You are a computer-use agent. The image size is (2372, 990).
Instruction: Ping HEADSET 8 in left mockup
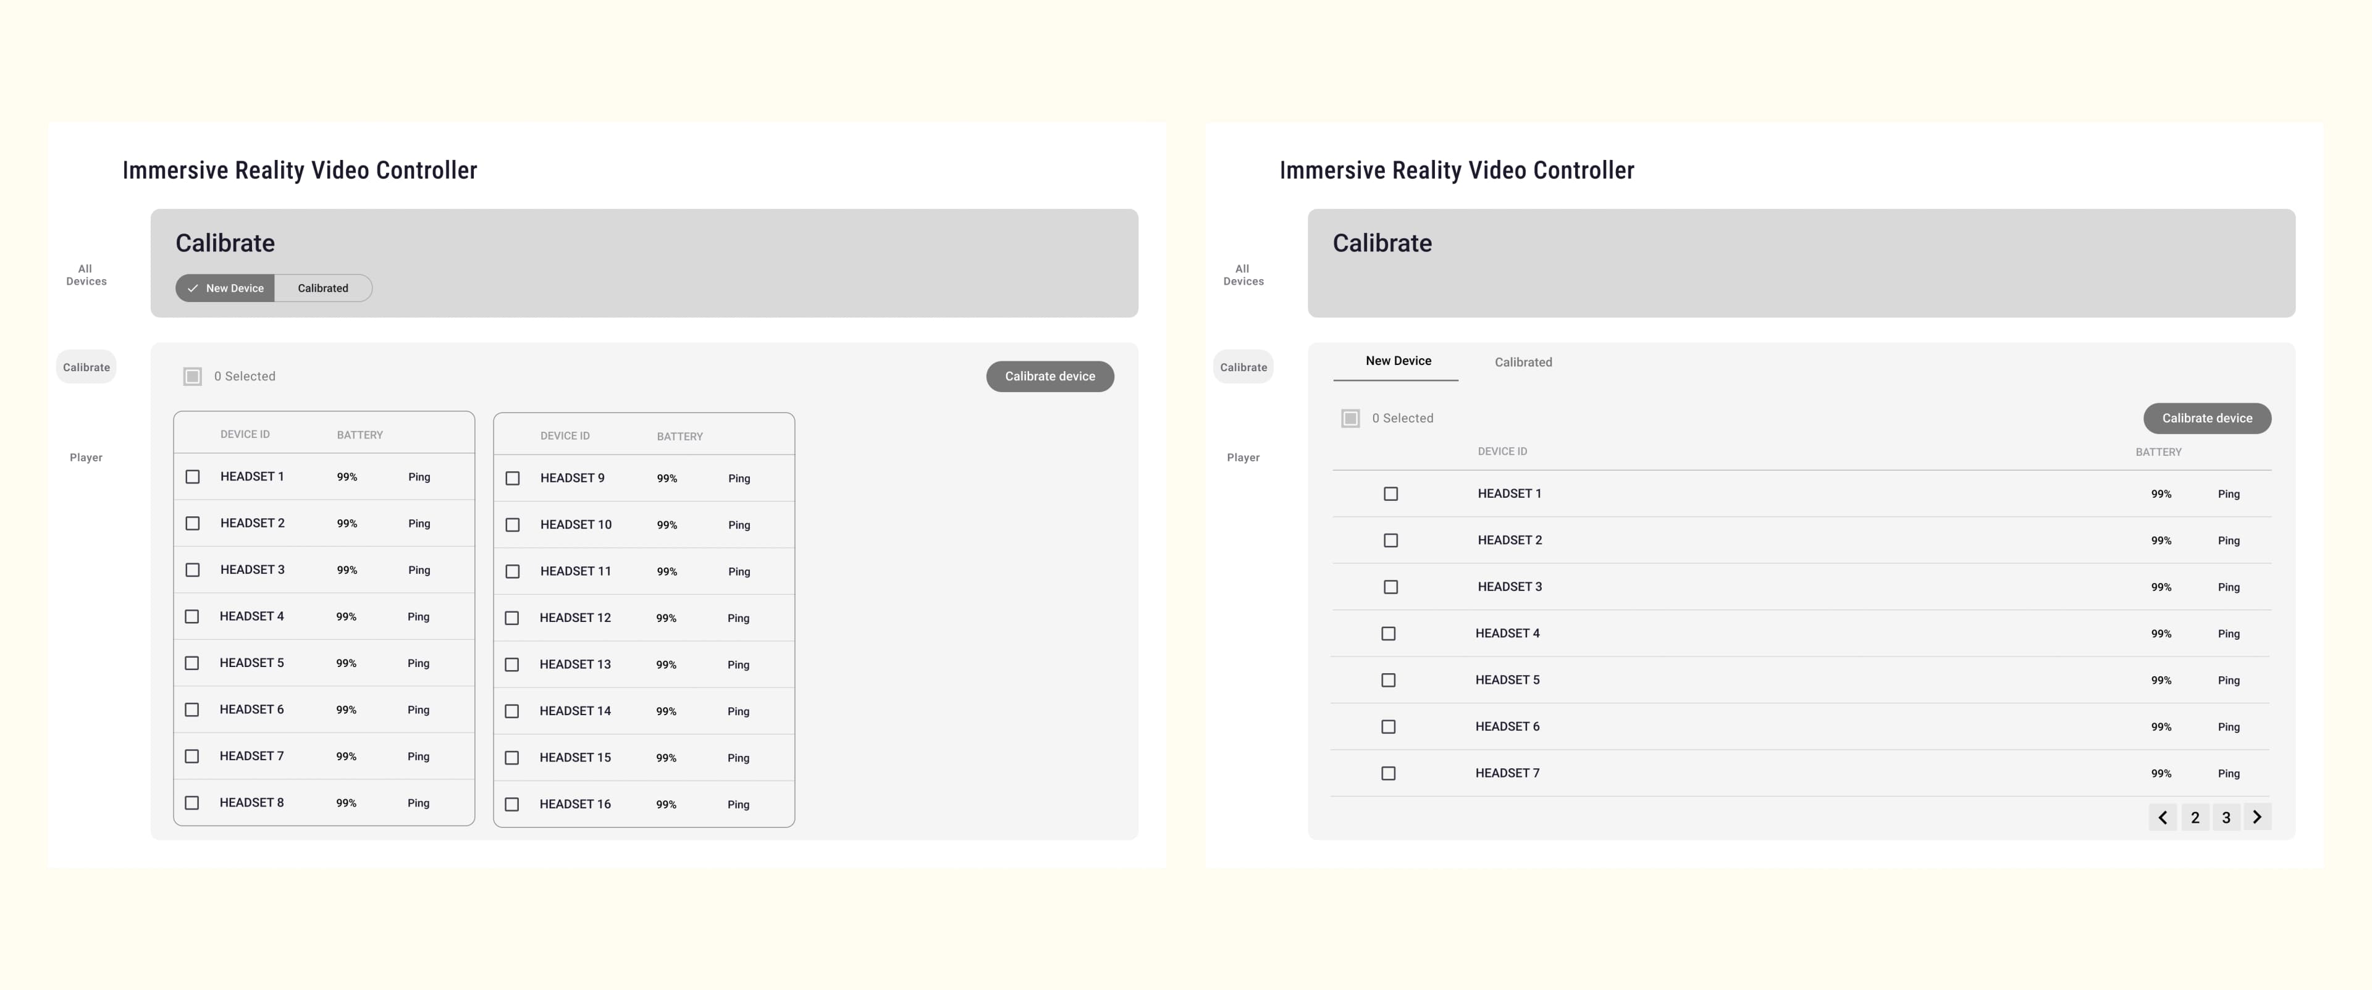418,803
